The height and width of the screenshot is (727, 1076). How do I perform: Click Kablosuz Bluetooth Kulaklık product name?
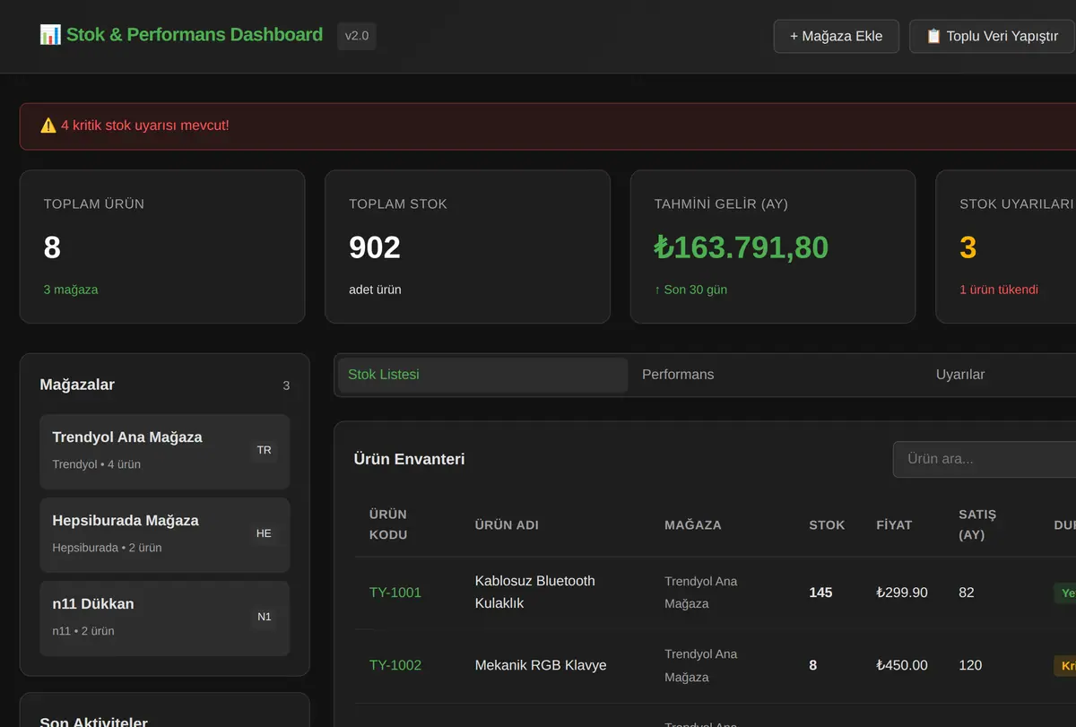tap(535, 592)
